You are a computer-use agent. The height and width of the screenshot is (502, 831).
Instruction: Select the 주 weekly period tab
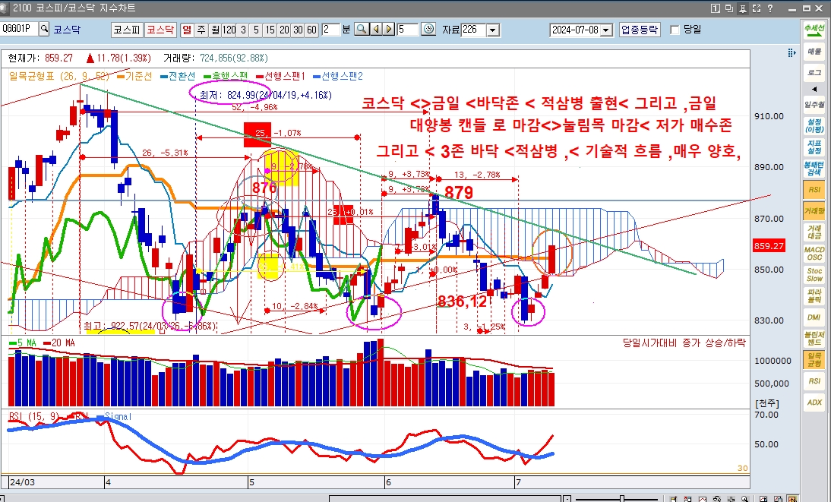tap(201, 30)
